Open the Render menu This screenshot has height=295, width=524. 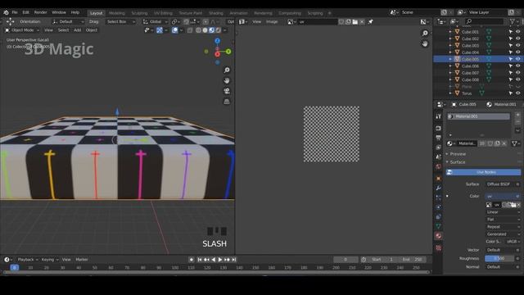point(41,12)
